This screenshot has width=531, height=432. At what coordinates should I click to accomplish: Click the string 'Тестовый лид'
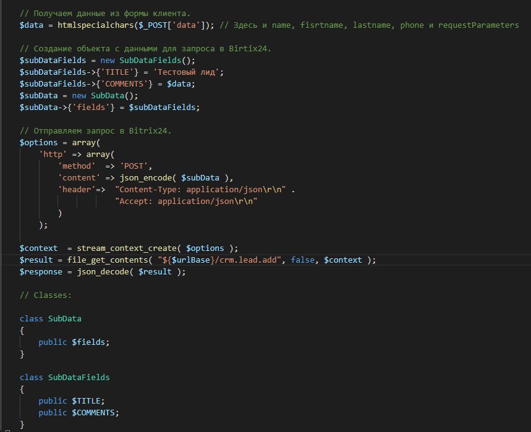(x=186, y=72)
